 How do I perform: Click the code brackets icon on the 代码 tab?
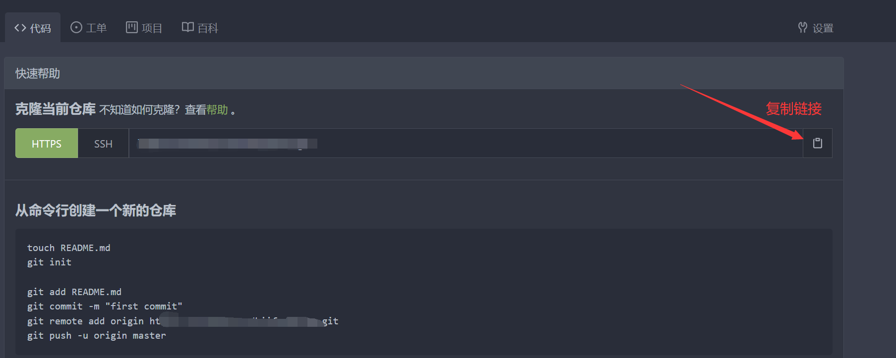point(20,28)
